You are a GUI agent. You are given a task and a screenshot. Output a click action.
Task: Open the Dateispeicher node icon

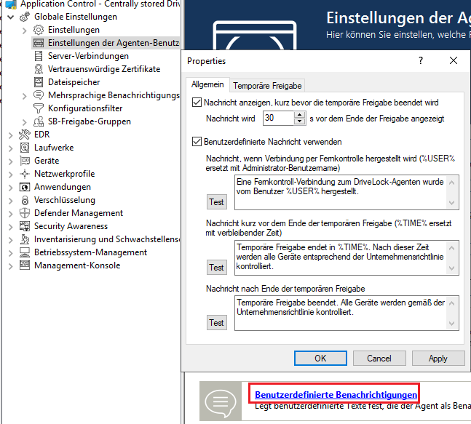[x=39, y=82]
